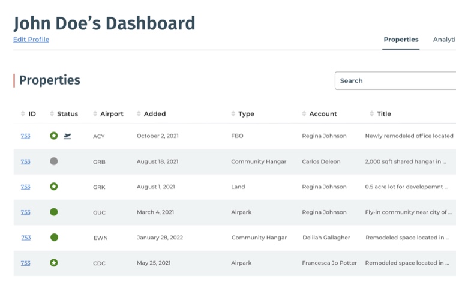Click into the Search properties field
Screen dimensions: 456x282
[396, 80]
